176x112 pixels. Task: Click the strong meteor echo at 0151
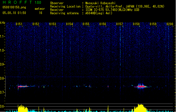(23, 87)
